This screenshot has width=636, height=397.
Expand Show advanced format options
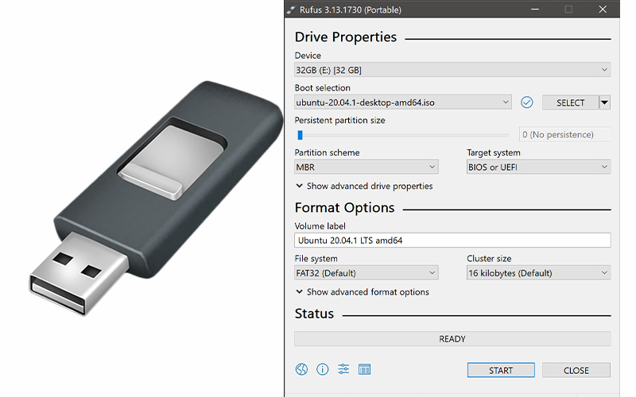(x=363, y=292)
